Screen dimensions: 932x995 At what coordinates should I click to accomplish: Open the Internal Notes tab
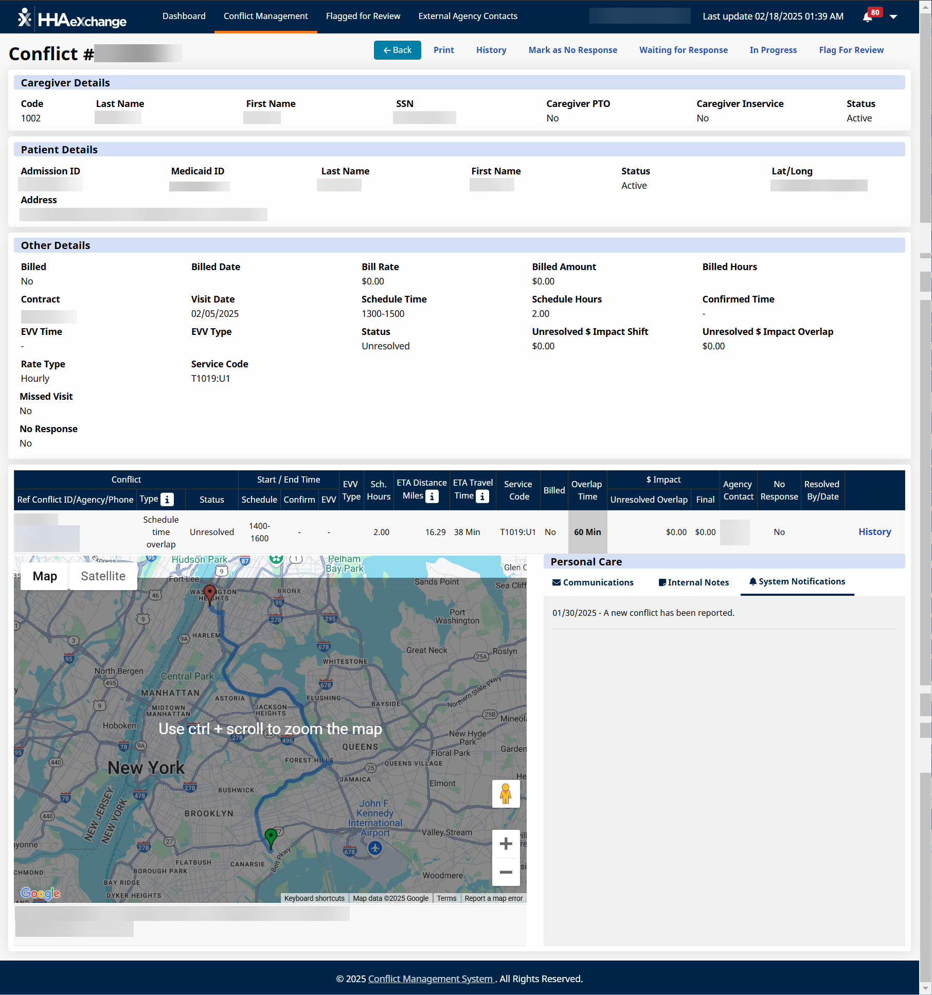coord(693,582)
